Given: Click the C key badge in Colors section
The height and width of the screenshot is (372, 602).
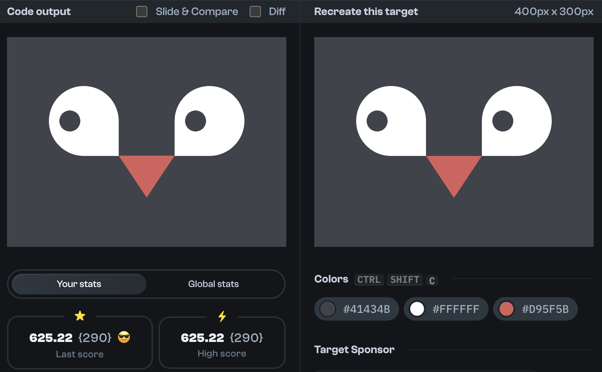Looking at the screenshot, I should [x=432, y=280].
